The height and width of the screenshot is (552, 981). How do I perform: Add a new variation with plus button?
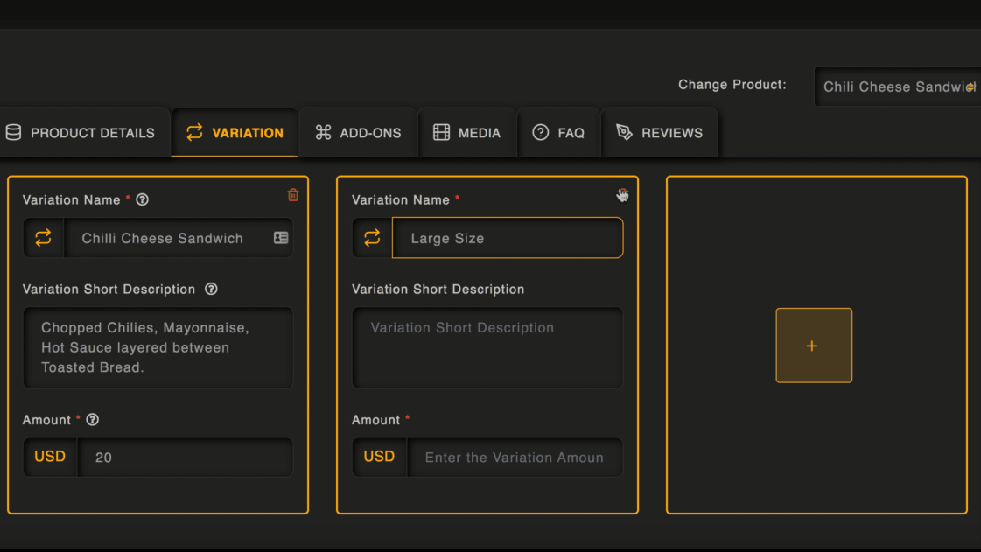pos(813,346)
